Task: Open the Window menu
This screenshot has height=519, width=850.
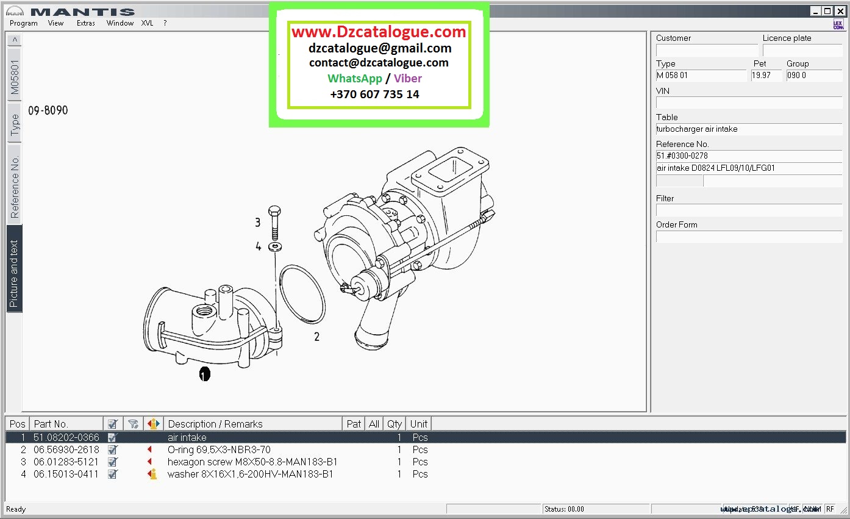Action: tap(120, 23)
